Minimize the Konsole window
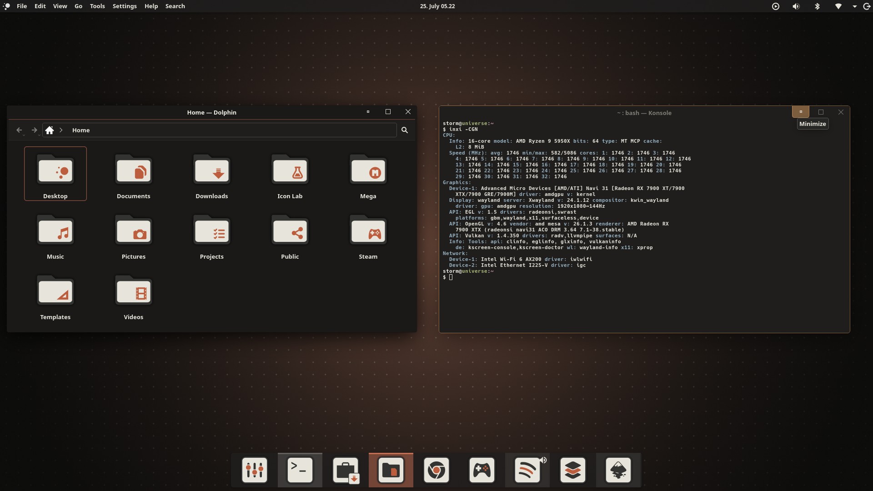Image resolution: width=873 pixels, height=491 pixels. tap(801, 112)
